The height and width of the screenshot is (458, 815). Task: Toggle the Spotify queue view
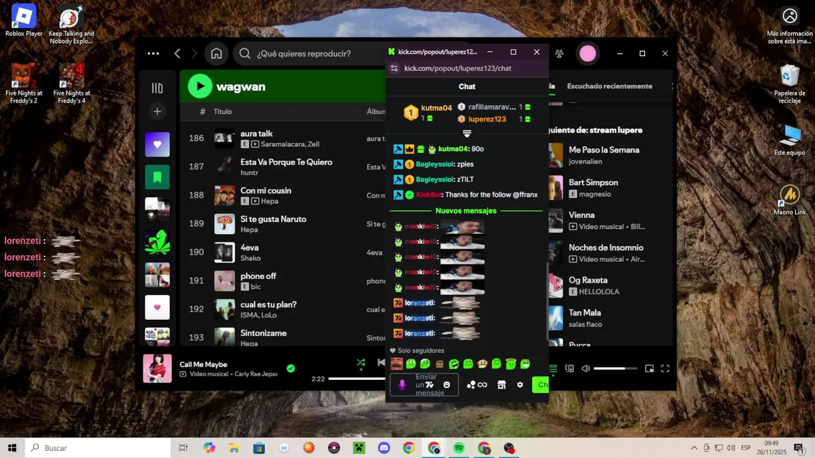pos(553,368)
